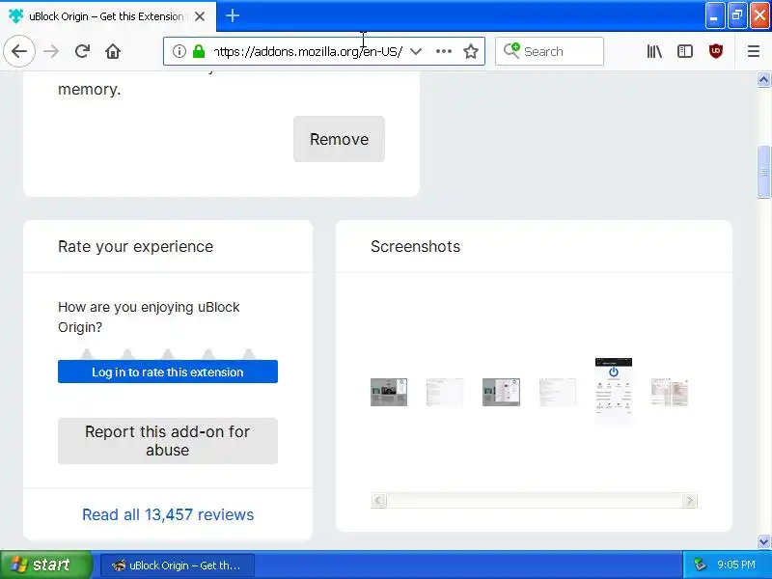Restore down the Firefox window
This screenshot has width=772, height=579.
[x=737, y=15]
